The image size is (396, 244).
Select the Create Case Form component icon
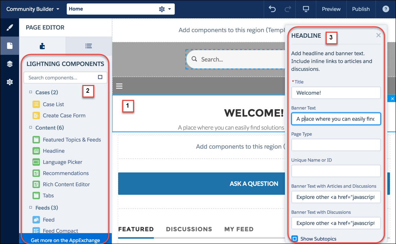click(36, 115)
